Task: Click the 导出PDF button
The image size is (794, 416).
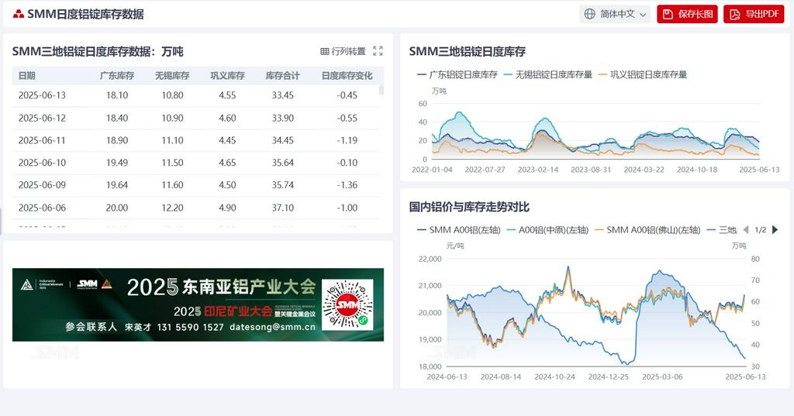Action: point(754,14)
